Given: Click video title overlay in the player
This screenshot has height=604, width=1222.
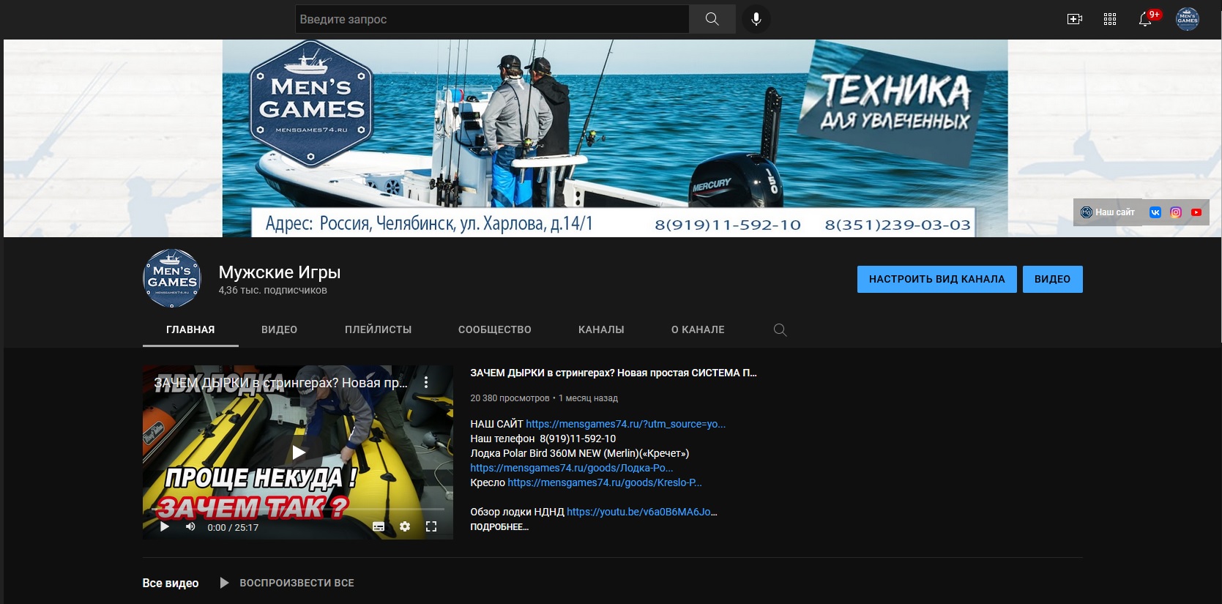Looking at the screenshot, I should coord(280,382).
